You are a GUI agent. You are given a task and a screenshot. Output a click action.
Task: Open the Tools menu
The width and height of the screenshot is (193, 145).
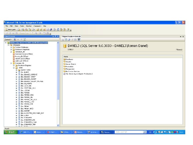[x=22, y=26]
